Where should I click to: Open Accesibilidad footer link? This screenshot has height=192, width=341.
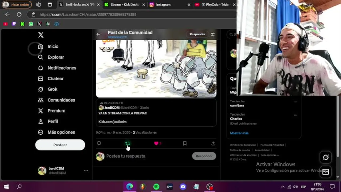pos(262,150)
